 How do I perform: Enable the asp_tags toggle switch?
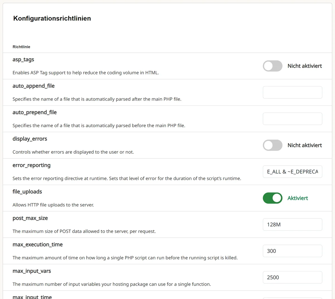272,66
